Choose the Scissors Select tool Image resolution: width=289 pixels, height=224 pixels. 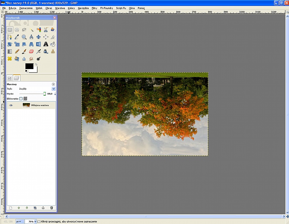click(x=46, y=30)
